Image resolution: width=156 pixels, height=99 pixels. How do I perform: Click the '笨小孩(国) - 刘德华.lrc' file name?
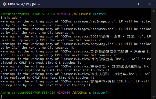pyautogui.click(x=113, y=74)
